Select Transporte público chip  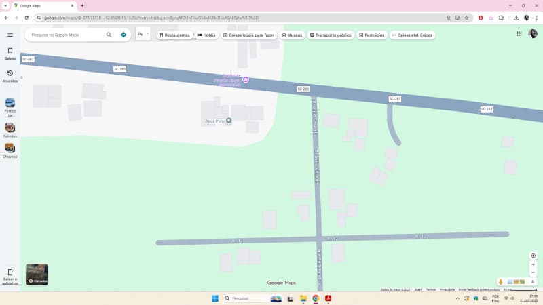[331, 35]
